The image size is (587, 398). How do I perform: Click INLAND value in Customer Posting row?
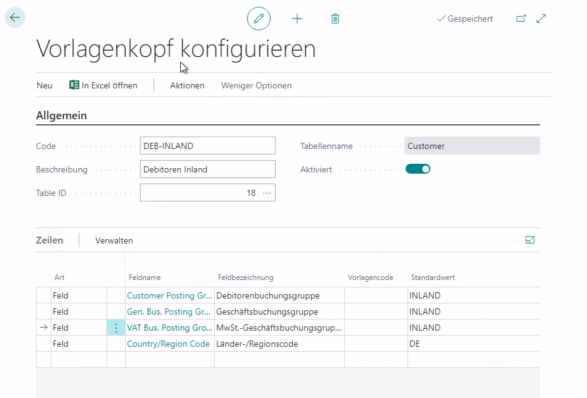pyautogui.click(x=474, y=295)
